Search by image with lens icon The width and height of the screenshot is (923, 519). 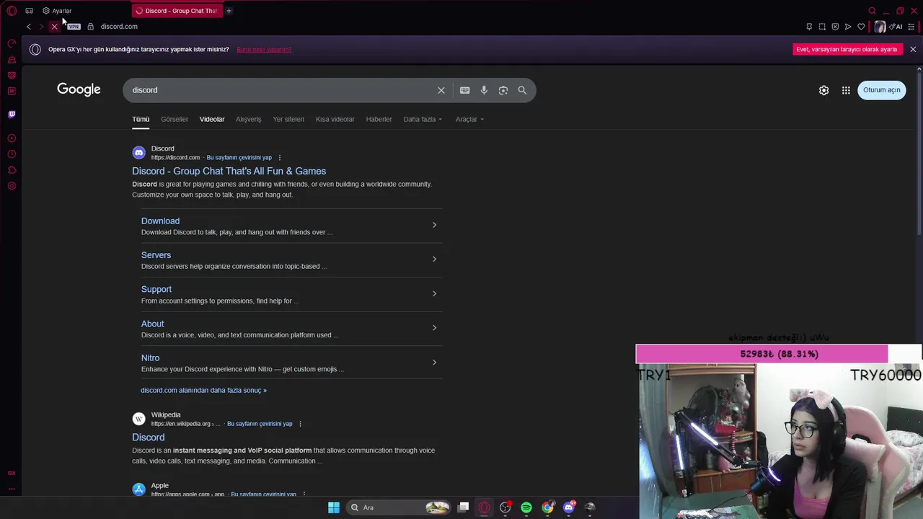coord(503,90)
